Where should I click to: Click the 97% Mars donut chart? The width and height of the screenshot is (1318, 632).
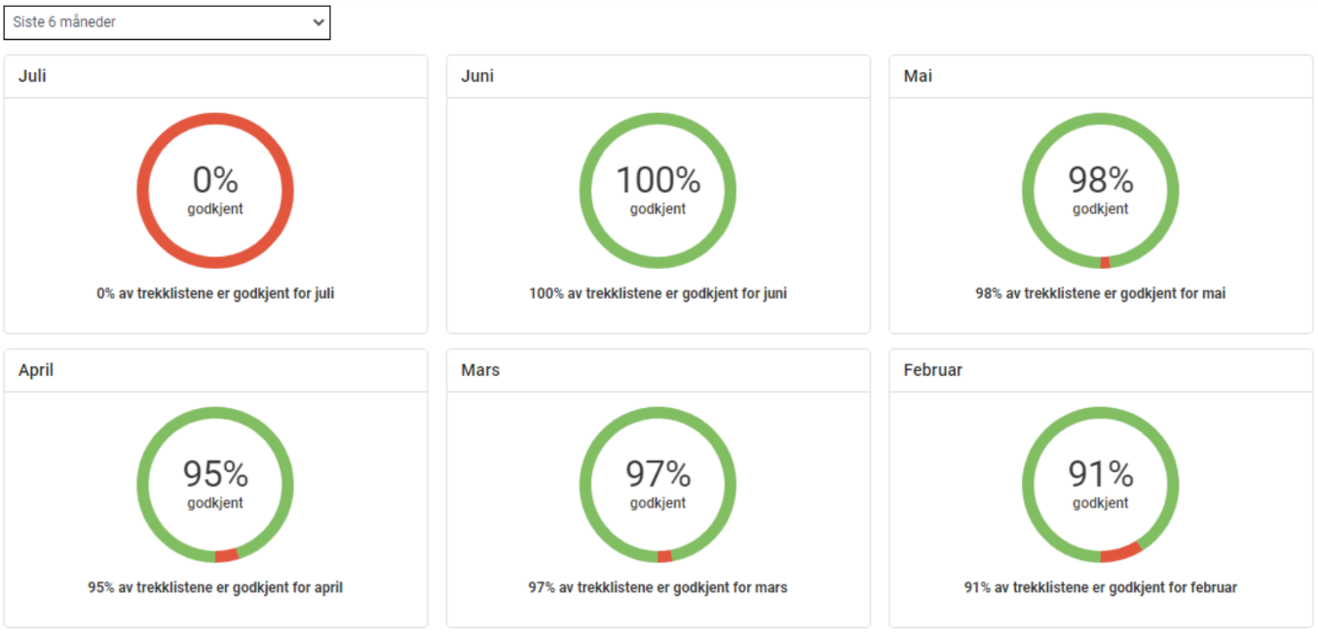pos(658,484)
